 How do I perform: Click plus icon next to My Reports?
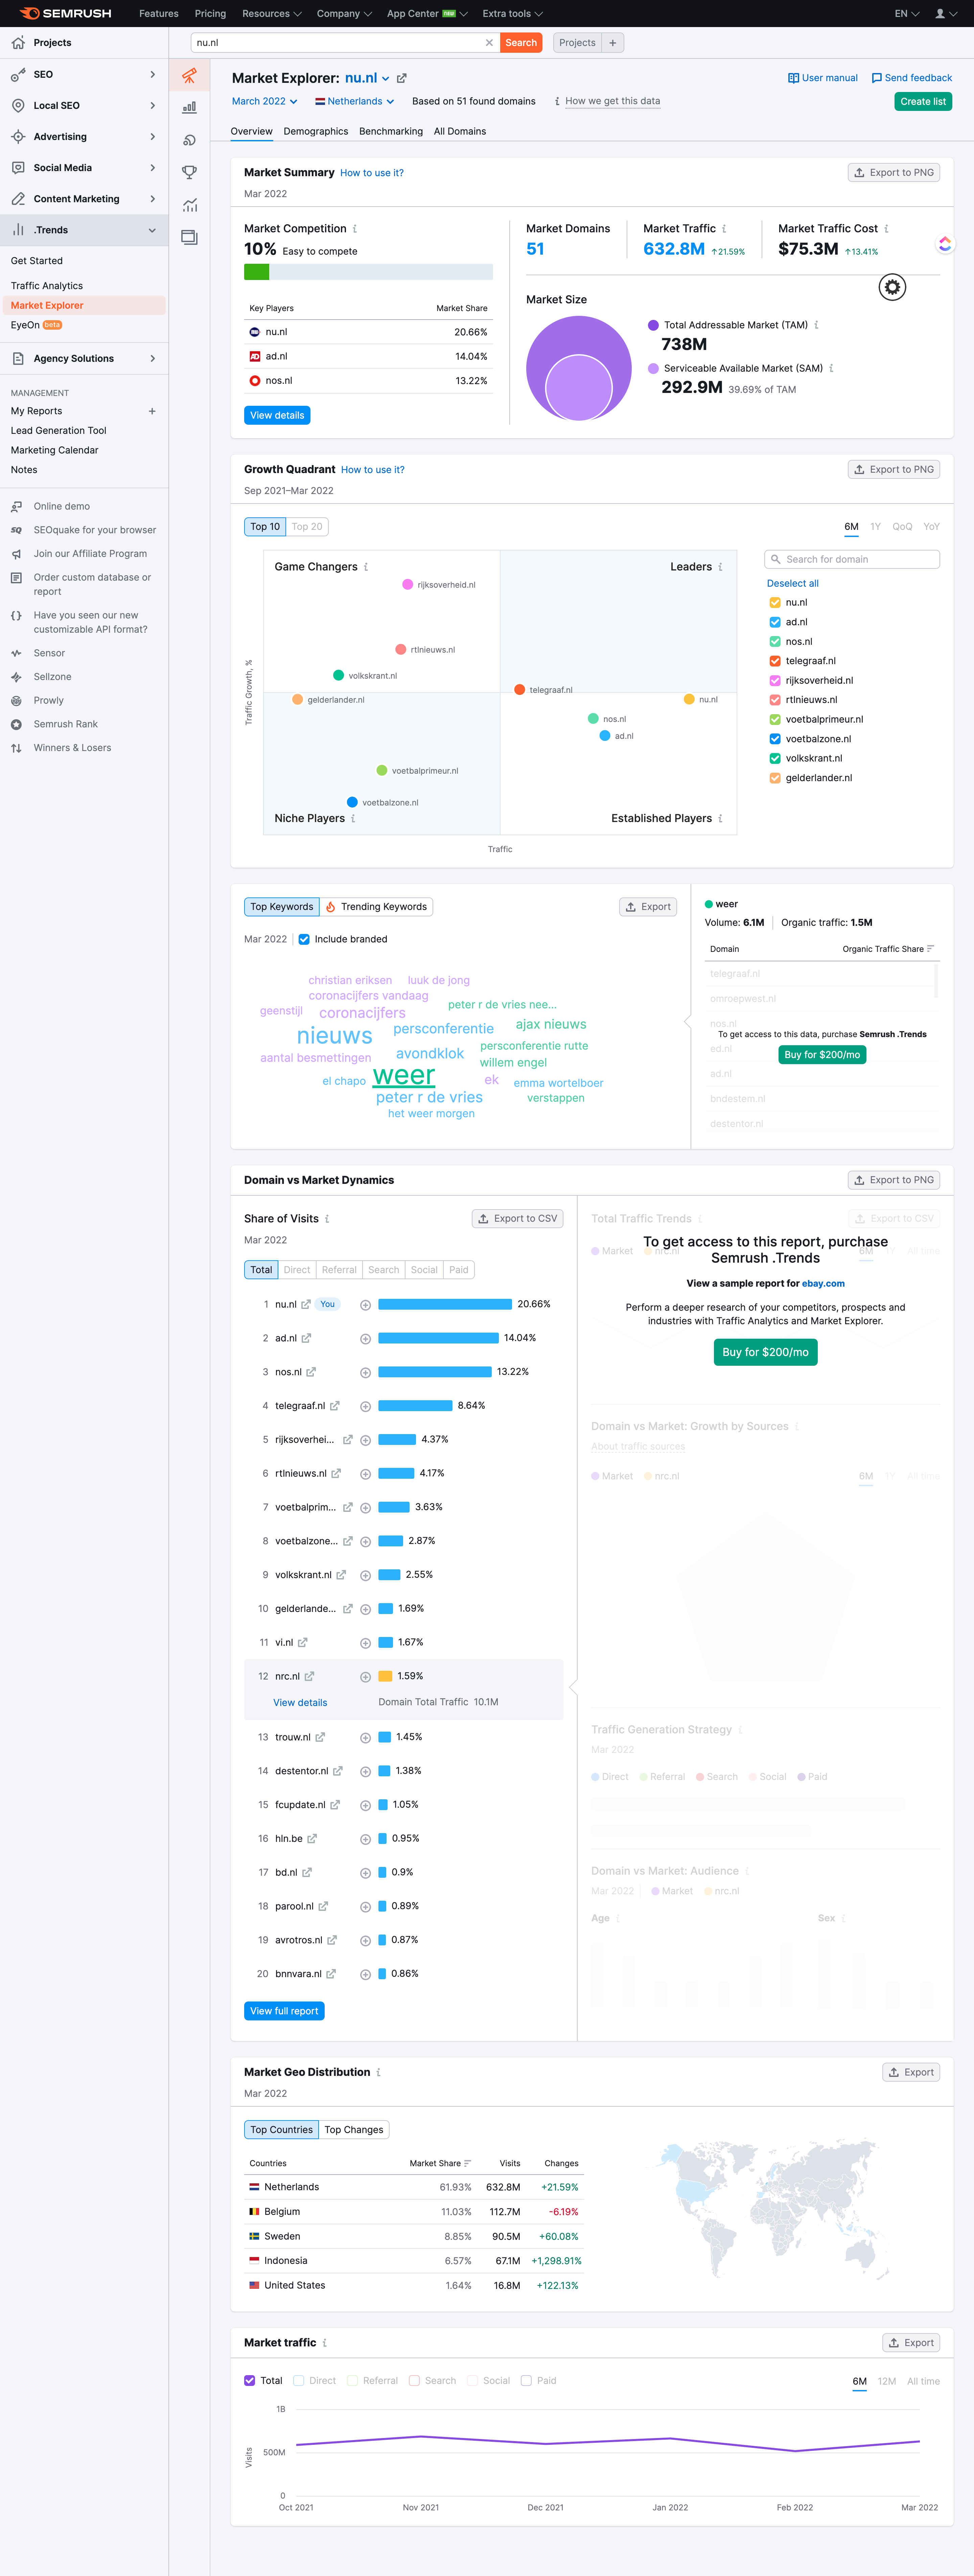[152, 411]
